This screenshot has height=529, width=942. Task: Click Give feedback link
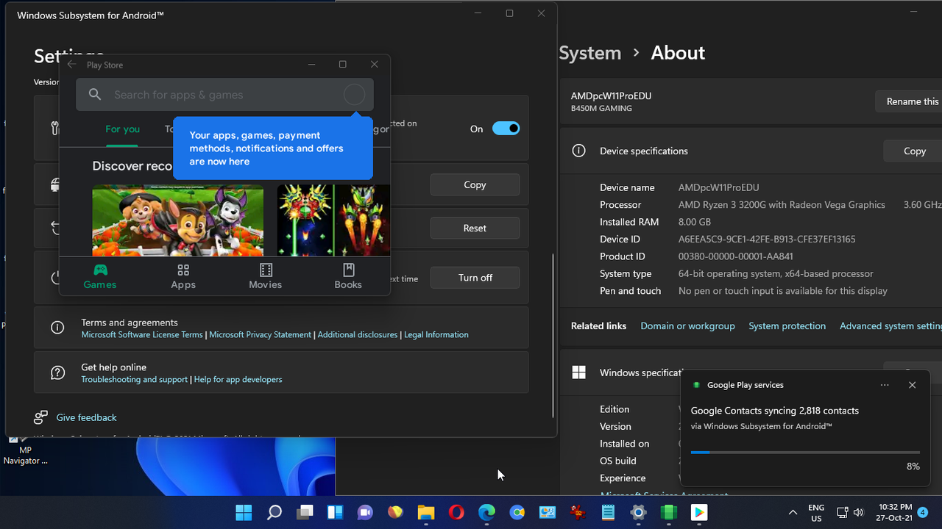click(x=86, y=417)
